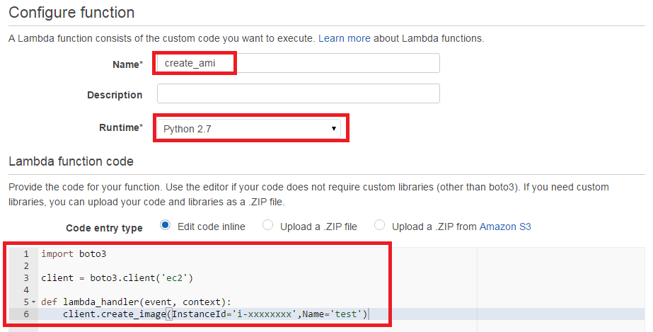This screenshot has height=332, width=653.
Task: Click line number 3 in the gutter
Action: point(25,278)
